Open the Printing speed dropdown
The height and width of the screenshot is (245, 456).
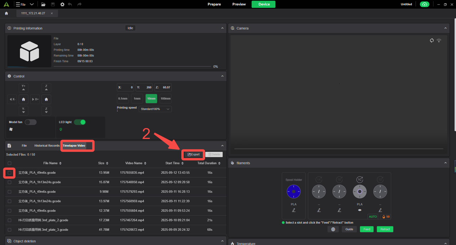pyautogui.click(x=155, y=109)
